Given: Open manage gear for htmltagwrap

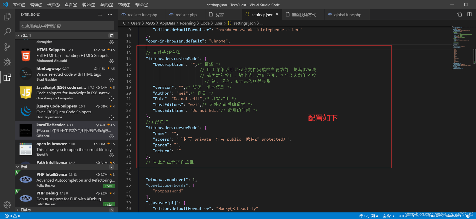Looking at the screenshot, I should 111,80.
